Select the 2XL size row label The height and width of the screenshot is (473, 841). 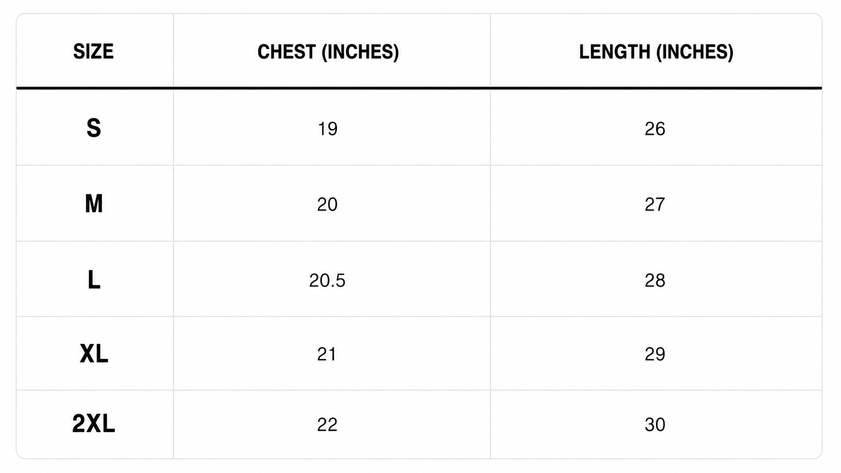pos(94,424)
